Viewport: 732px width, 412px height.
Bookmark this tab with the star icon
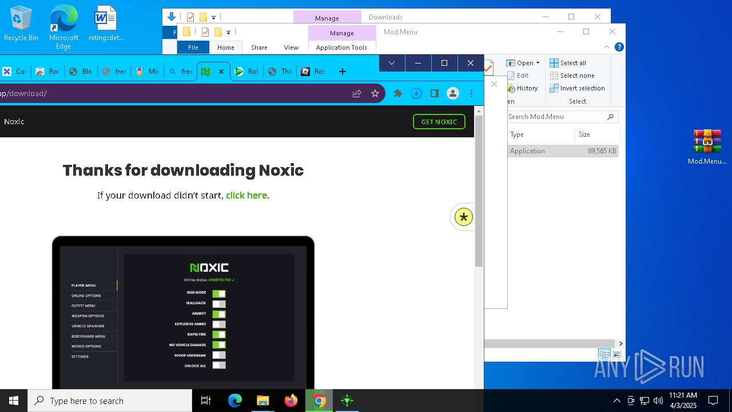pos(375,93)
